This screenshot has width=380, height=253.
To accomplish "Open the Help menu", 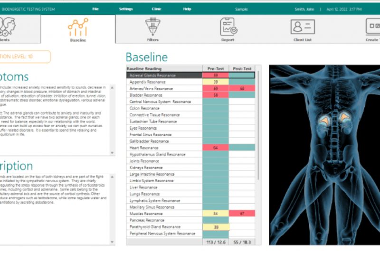I will (x=187, y=9).
